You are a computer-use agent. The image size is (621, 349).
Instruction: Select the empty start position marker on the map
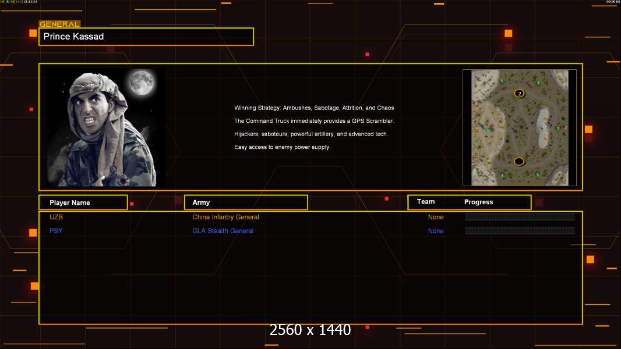click(x=519, y=161)
